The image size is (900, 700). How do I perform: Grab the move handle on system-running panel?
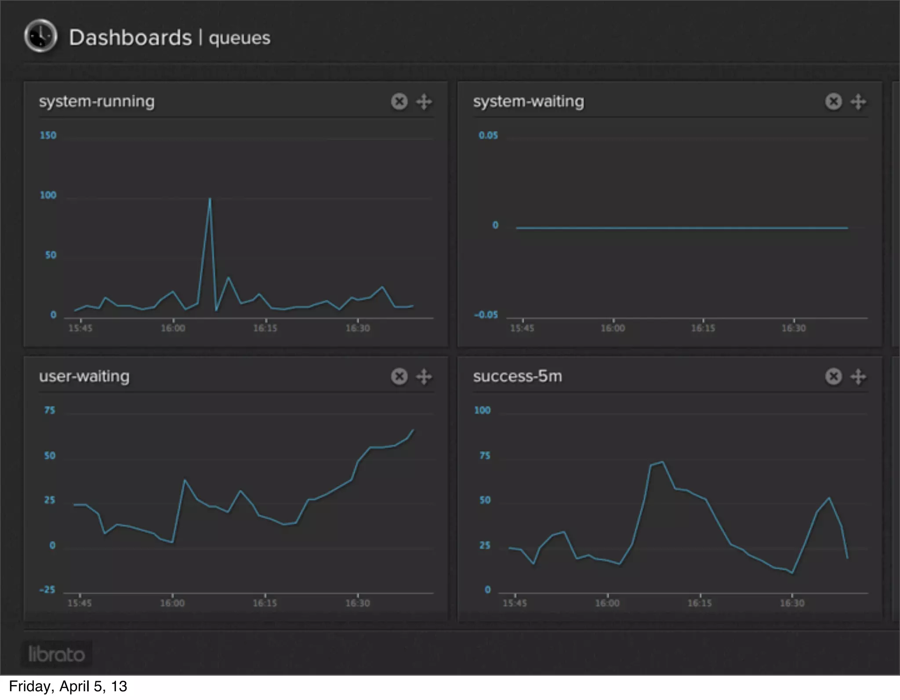point(424,102)
